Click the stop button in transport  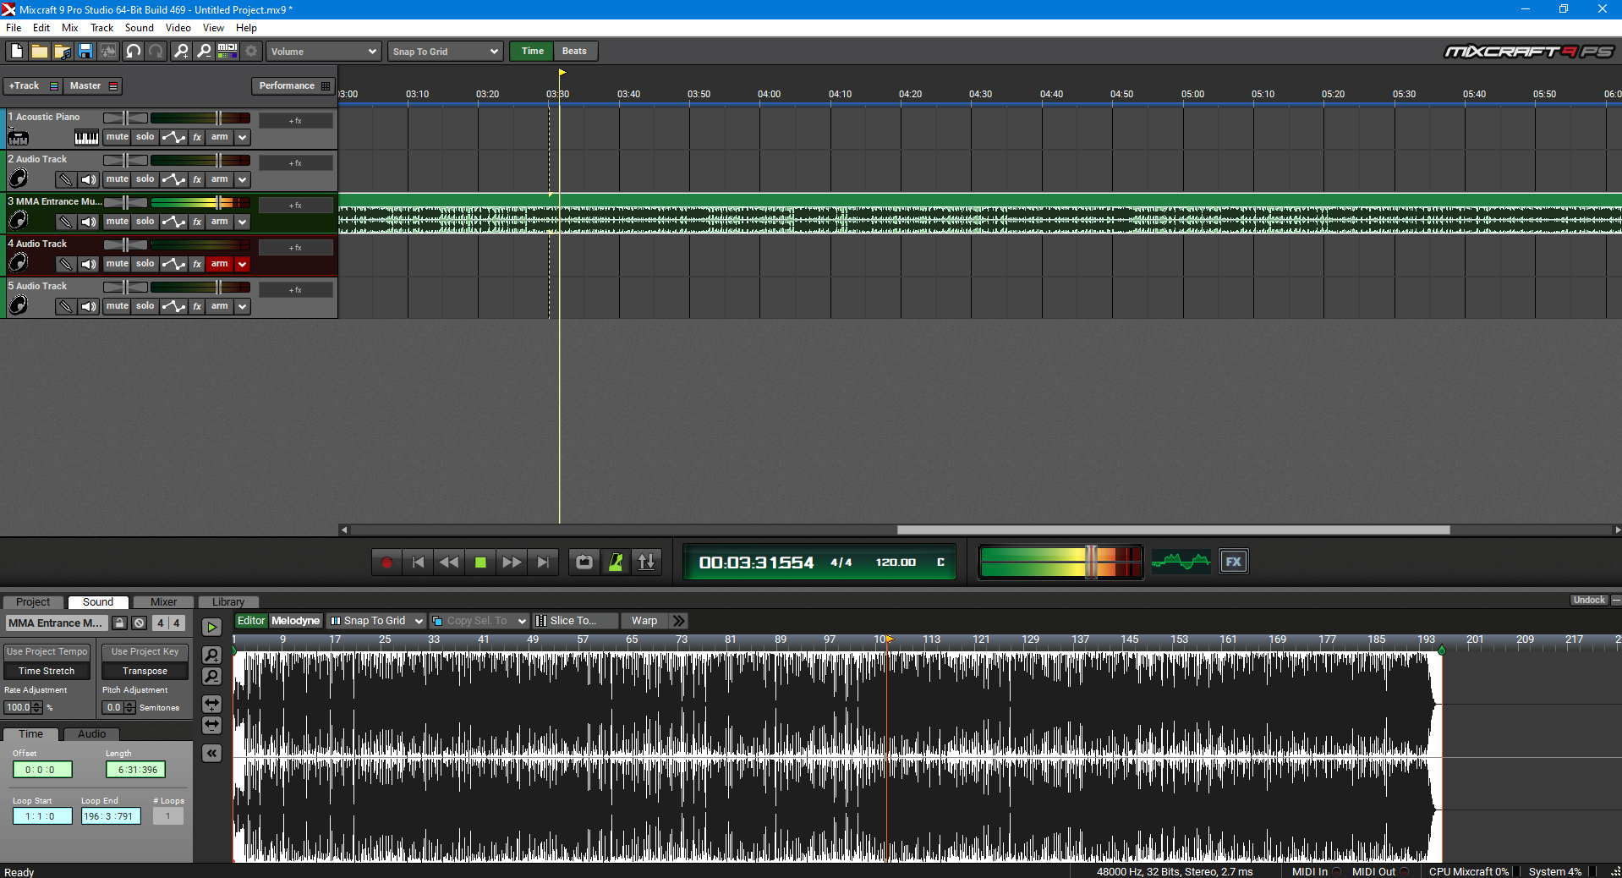click(480, 562)
